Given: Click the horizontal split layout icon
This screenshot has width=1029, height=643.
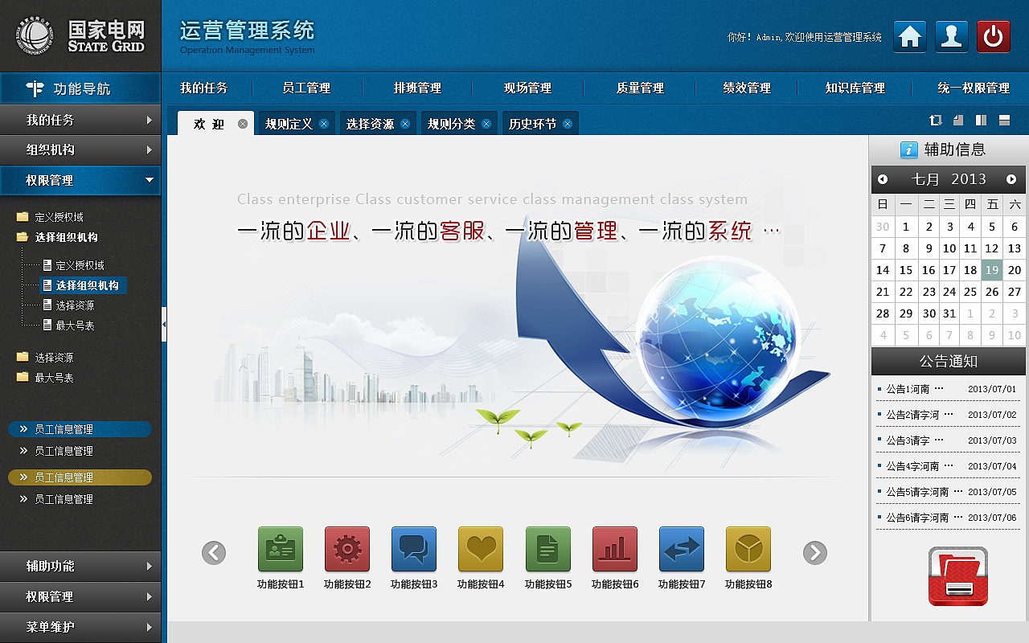Looking at the screenshot, I should 1004,121.
